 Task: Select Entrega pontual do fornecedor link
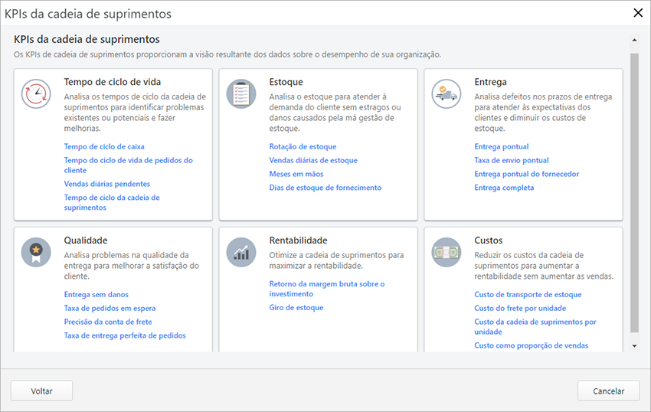(x=526, y=174)
